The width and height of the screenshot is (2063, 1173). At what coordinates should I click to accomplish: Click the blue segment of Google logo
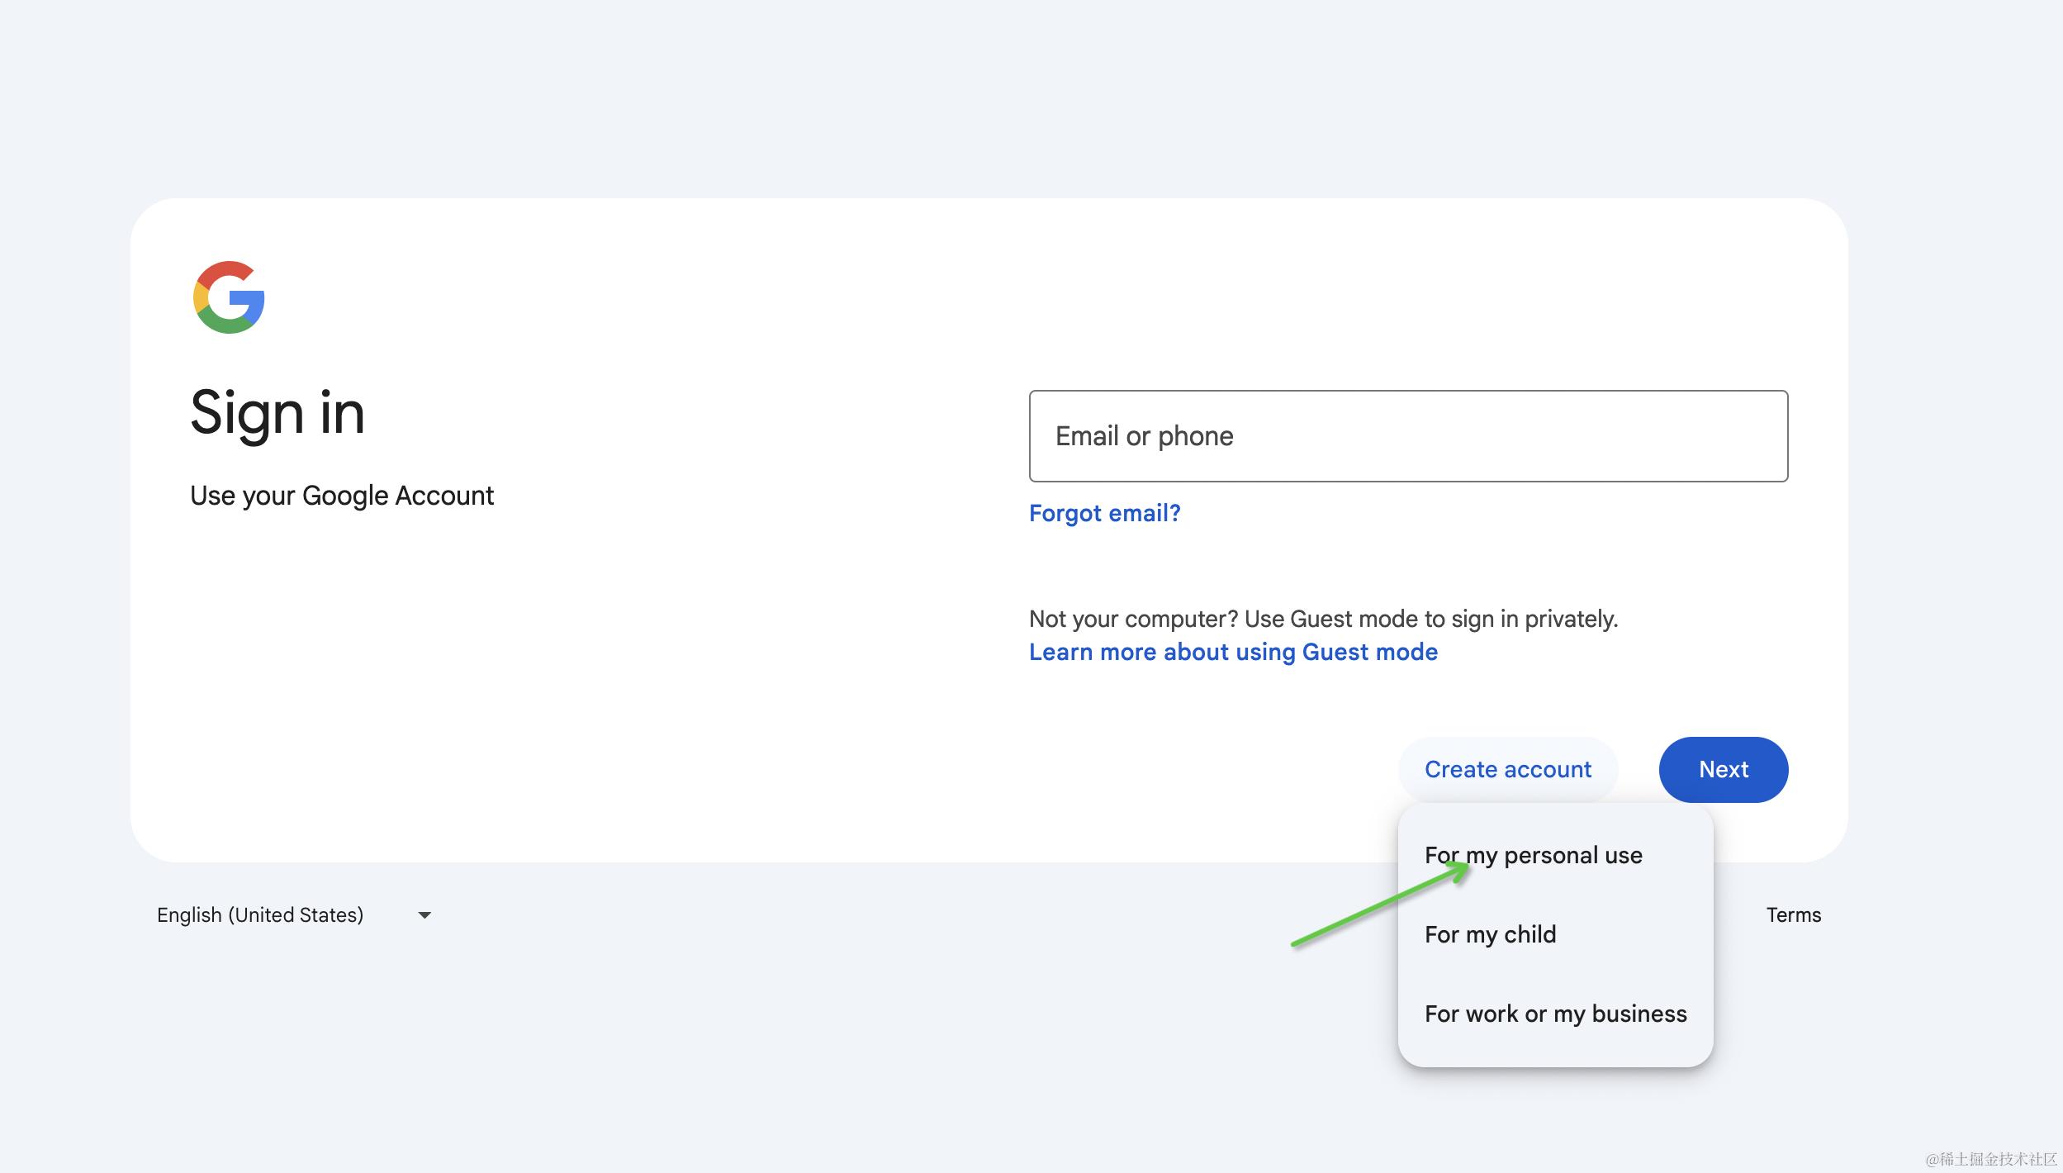[x=251, y=306]
